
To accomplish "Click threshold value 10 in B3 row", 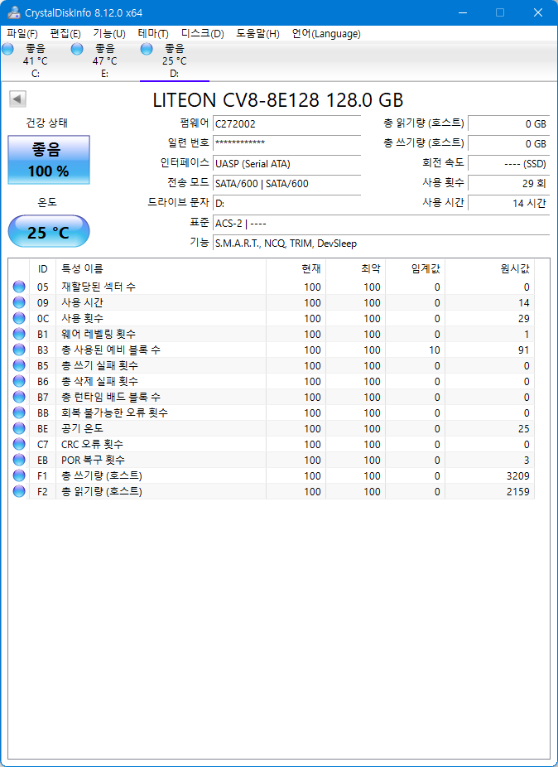I will pyautogui.click(x=435, y=350).
